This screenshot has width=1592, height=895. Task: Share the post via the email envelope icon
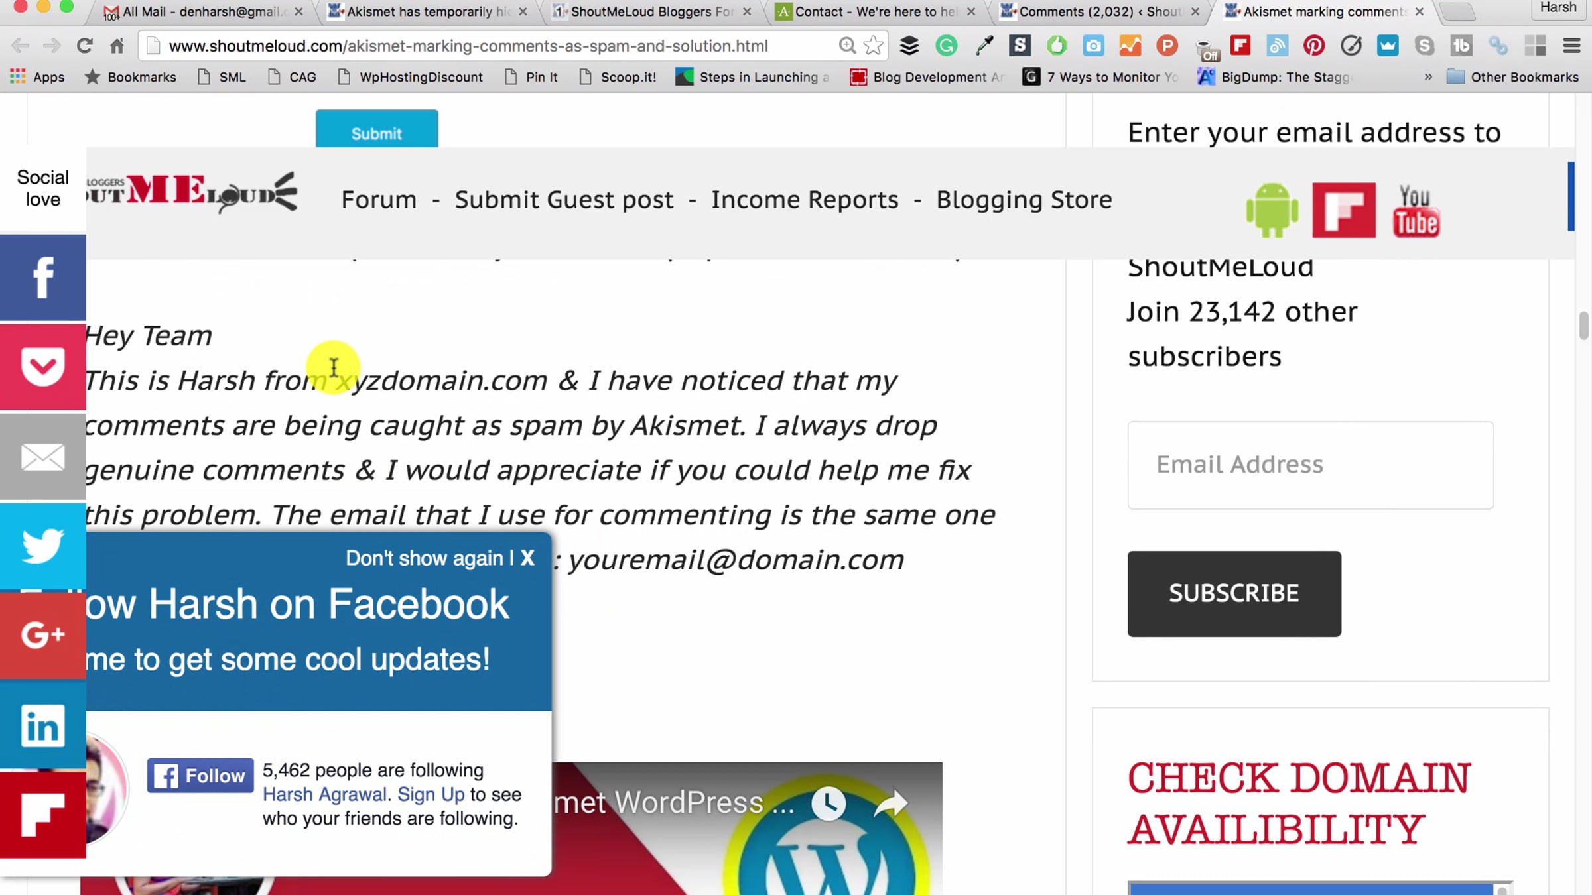(43, 457)
